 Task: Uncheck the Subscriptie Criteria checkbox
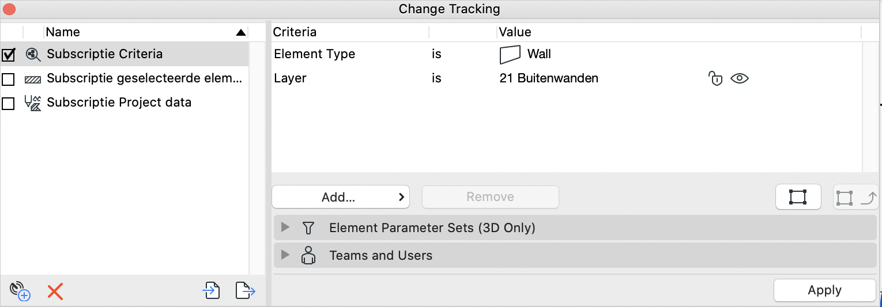point(8,55)
